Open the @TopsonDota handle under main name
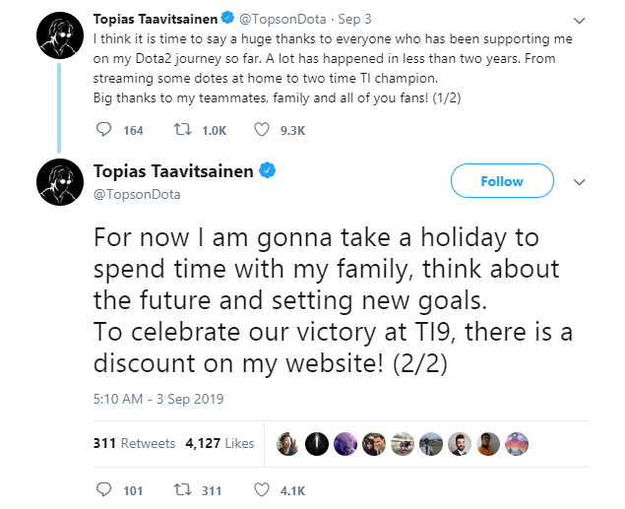Screen dimensions: 625x509 click(x=137, y=195)
